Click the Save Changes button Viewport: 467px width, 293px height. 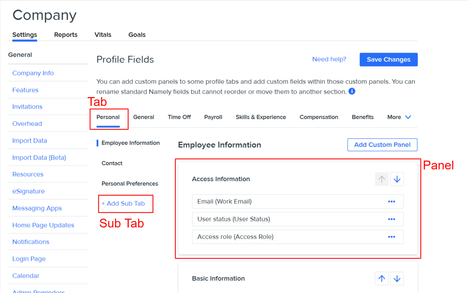pos(388,59)
